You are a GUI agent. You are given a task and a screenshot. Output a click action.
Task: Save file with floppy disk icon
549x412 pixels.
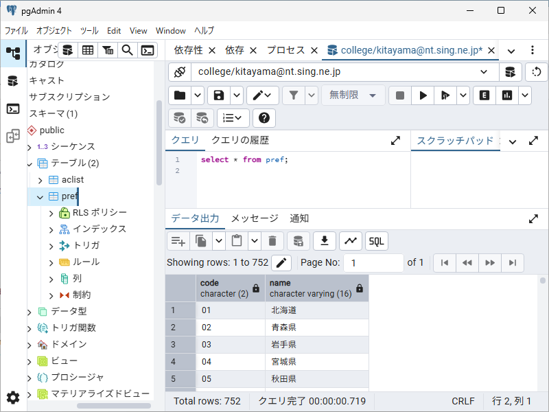[x=219, y=95]
